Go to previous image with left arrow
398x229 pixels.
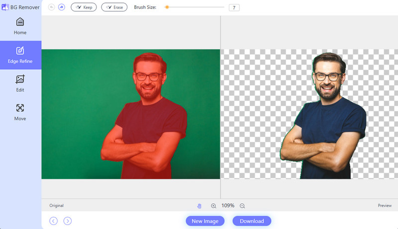pos(54,221)
